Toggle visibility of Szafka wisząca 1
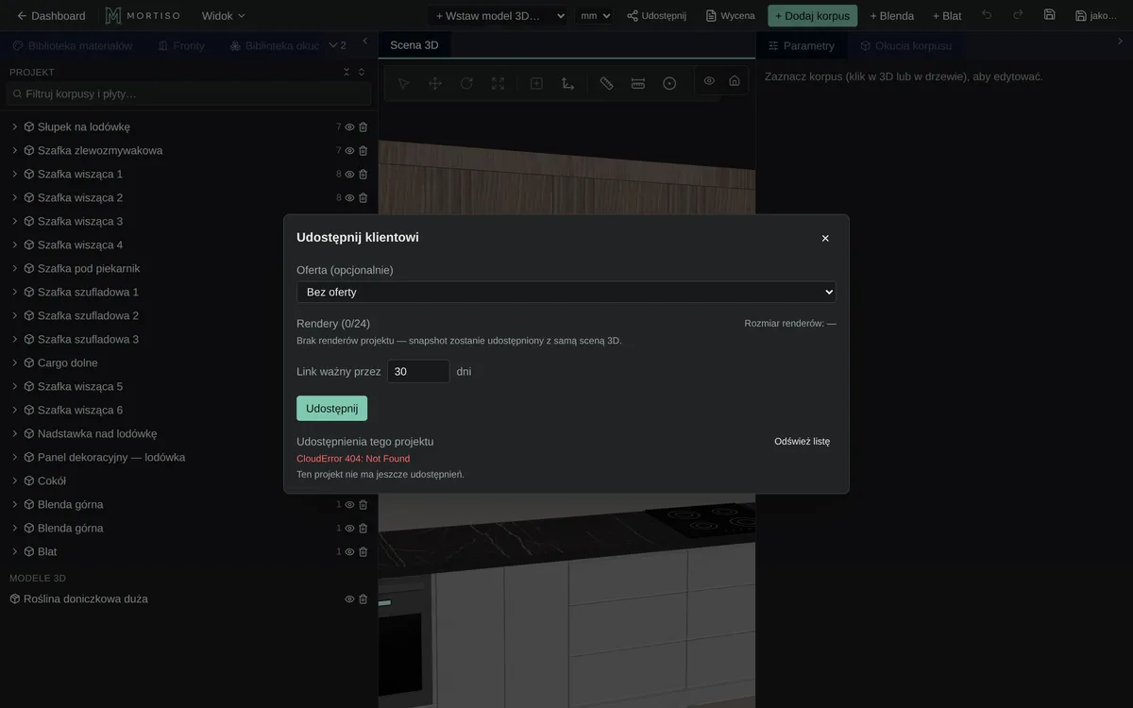 (x=349, y=174)
